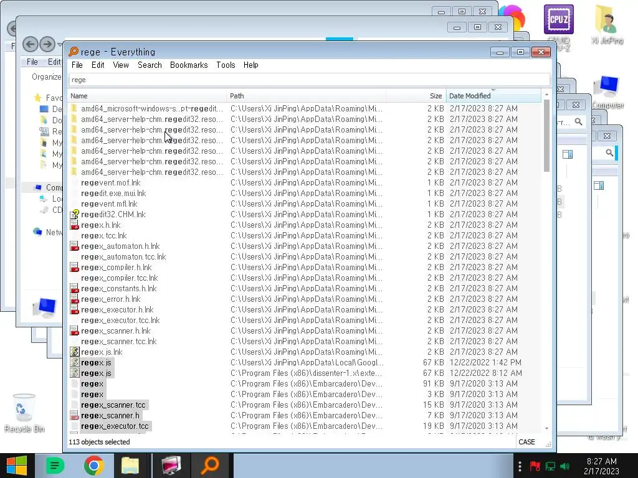Select the regevent.mof.lnk file
The width and height of the screenshot is (638, 478).
pos(111,182)
